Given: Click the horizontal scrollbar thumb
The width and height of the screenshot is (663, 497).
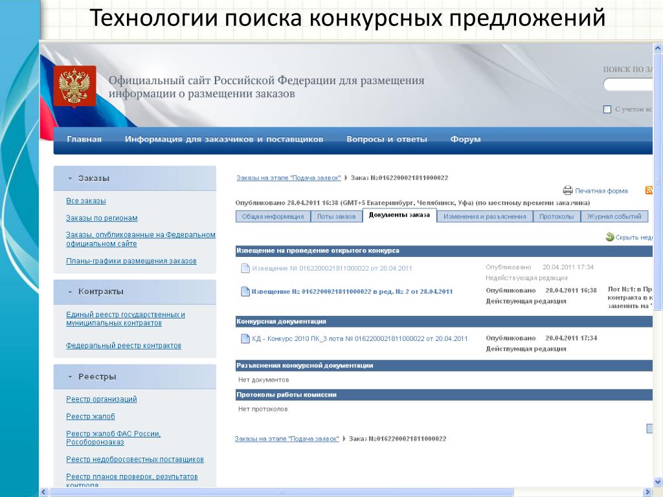Looking at the screenshot, I should [281, 492].
